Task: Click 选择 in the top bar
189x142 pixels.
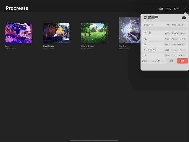Action: tap(161, 9)
